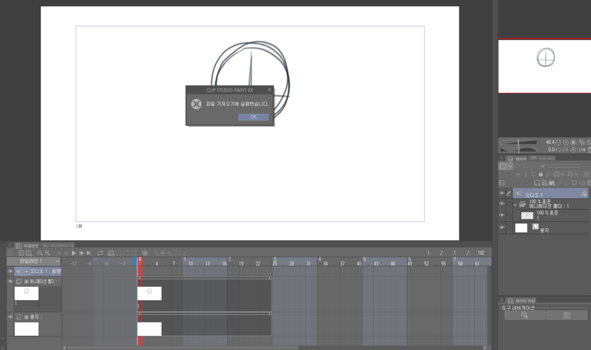Click the new vector layer icon
Image resolution: width=591 pixels, height=350 pixels.
545,183
